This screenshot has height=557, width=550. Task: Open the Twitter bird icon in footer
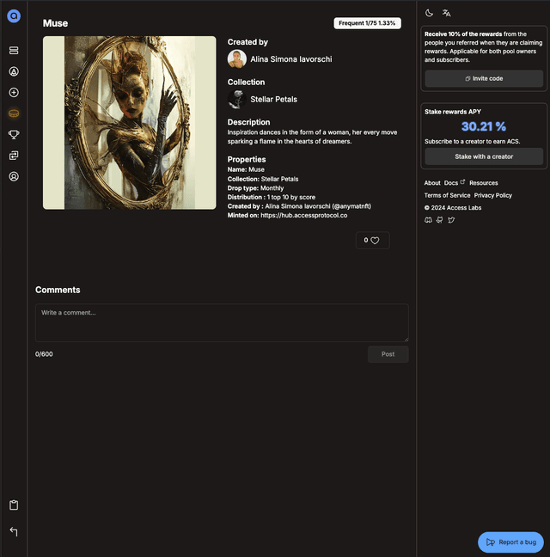click(x=451, y=220)
